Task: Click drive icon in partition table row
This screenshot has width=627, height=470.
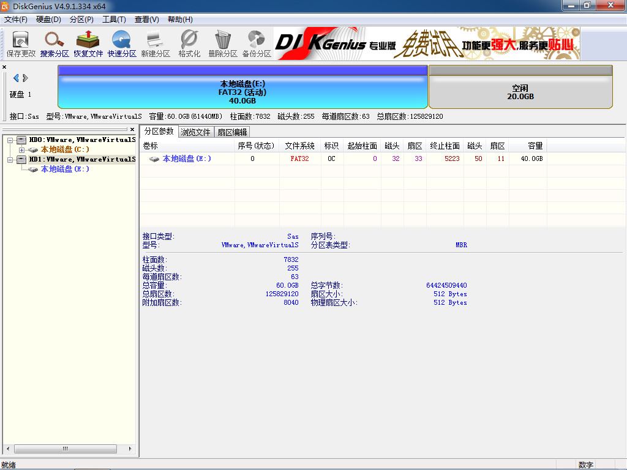Action: [154, 159]
